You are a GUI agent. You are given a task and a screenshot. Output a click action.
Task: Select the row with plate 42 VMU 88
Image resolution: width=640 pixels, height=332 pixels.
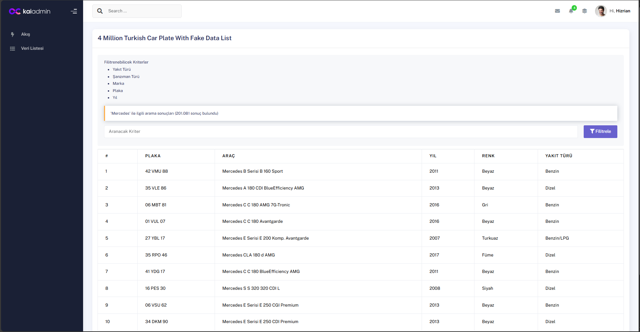click(x=157, y=171)
